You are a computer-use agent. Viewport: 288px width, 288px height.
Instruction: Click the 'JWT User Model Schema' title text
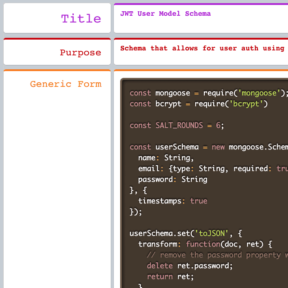[165, 13]
